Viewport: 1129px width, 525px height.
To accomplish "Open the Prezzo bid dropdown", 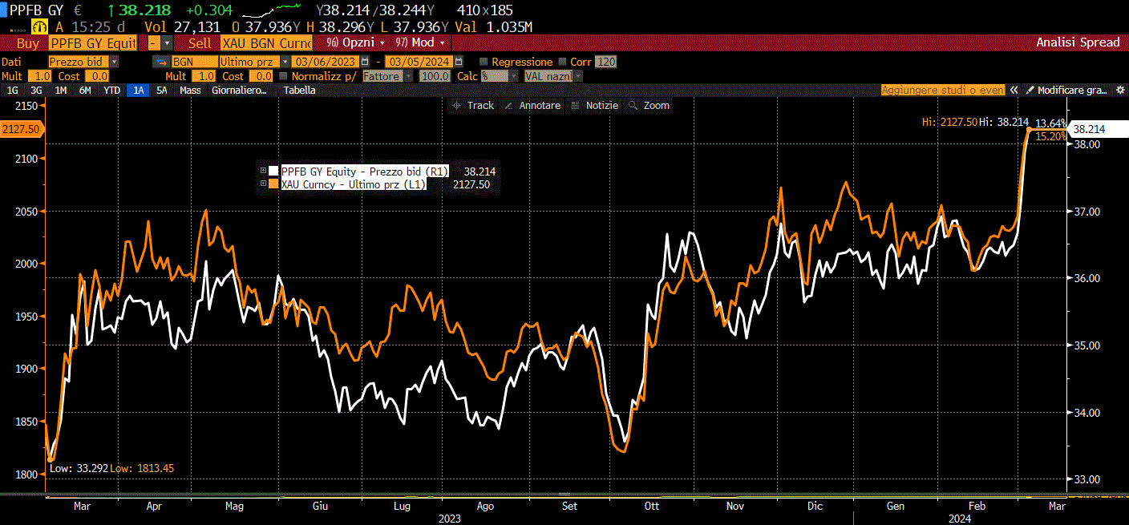I will click(115, 62).
